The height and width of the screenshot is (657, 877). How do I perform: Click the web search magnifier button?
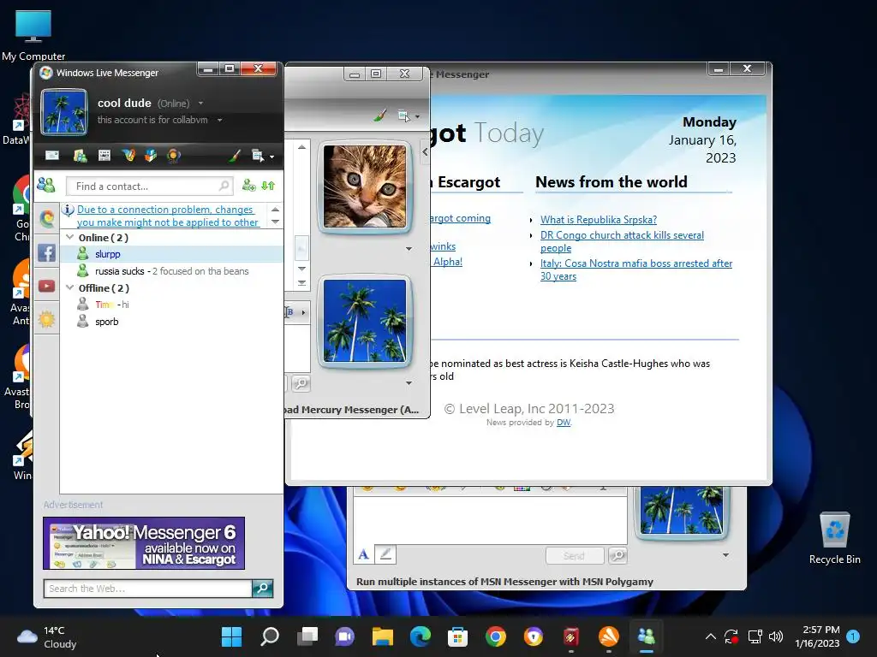[x=262, y=589]
